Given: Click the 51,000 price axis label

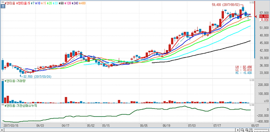Looking at the screenshot, I should click(x=264, y=28).
